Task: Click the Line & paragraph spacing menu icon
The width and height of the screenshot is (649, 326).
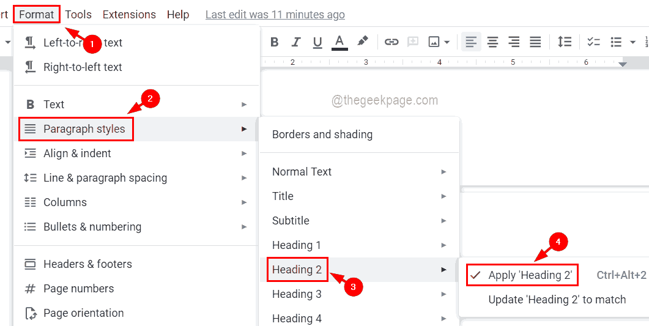Action: point(30,178)
